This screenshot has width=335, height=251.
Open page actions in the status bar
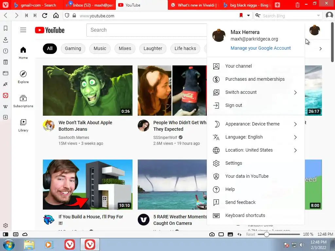(239, 234)
